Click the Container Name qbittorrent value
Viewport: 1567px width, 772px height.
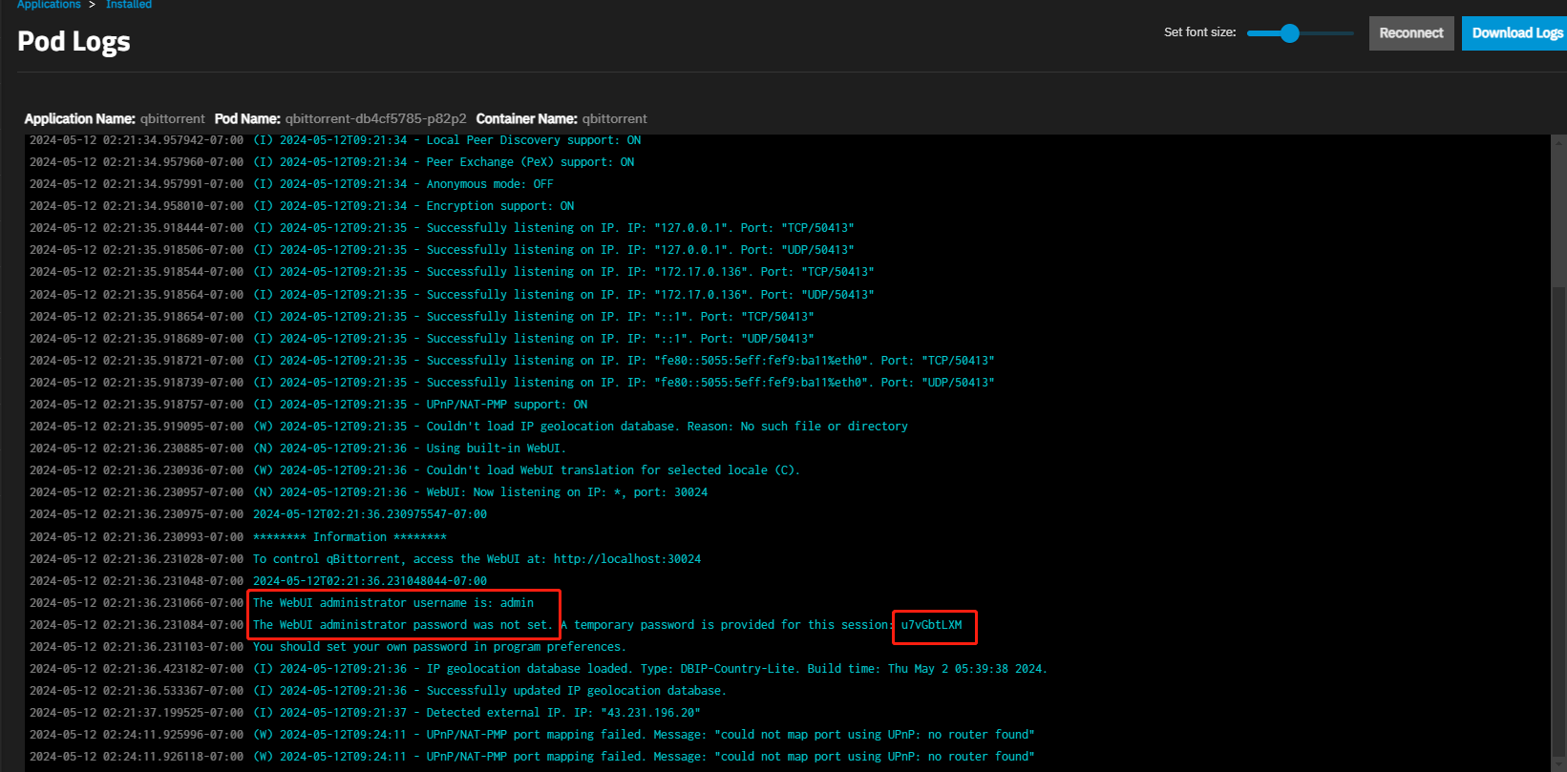(615, 119)
